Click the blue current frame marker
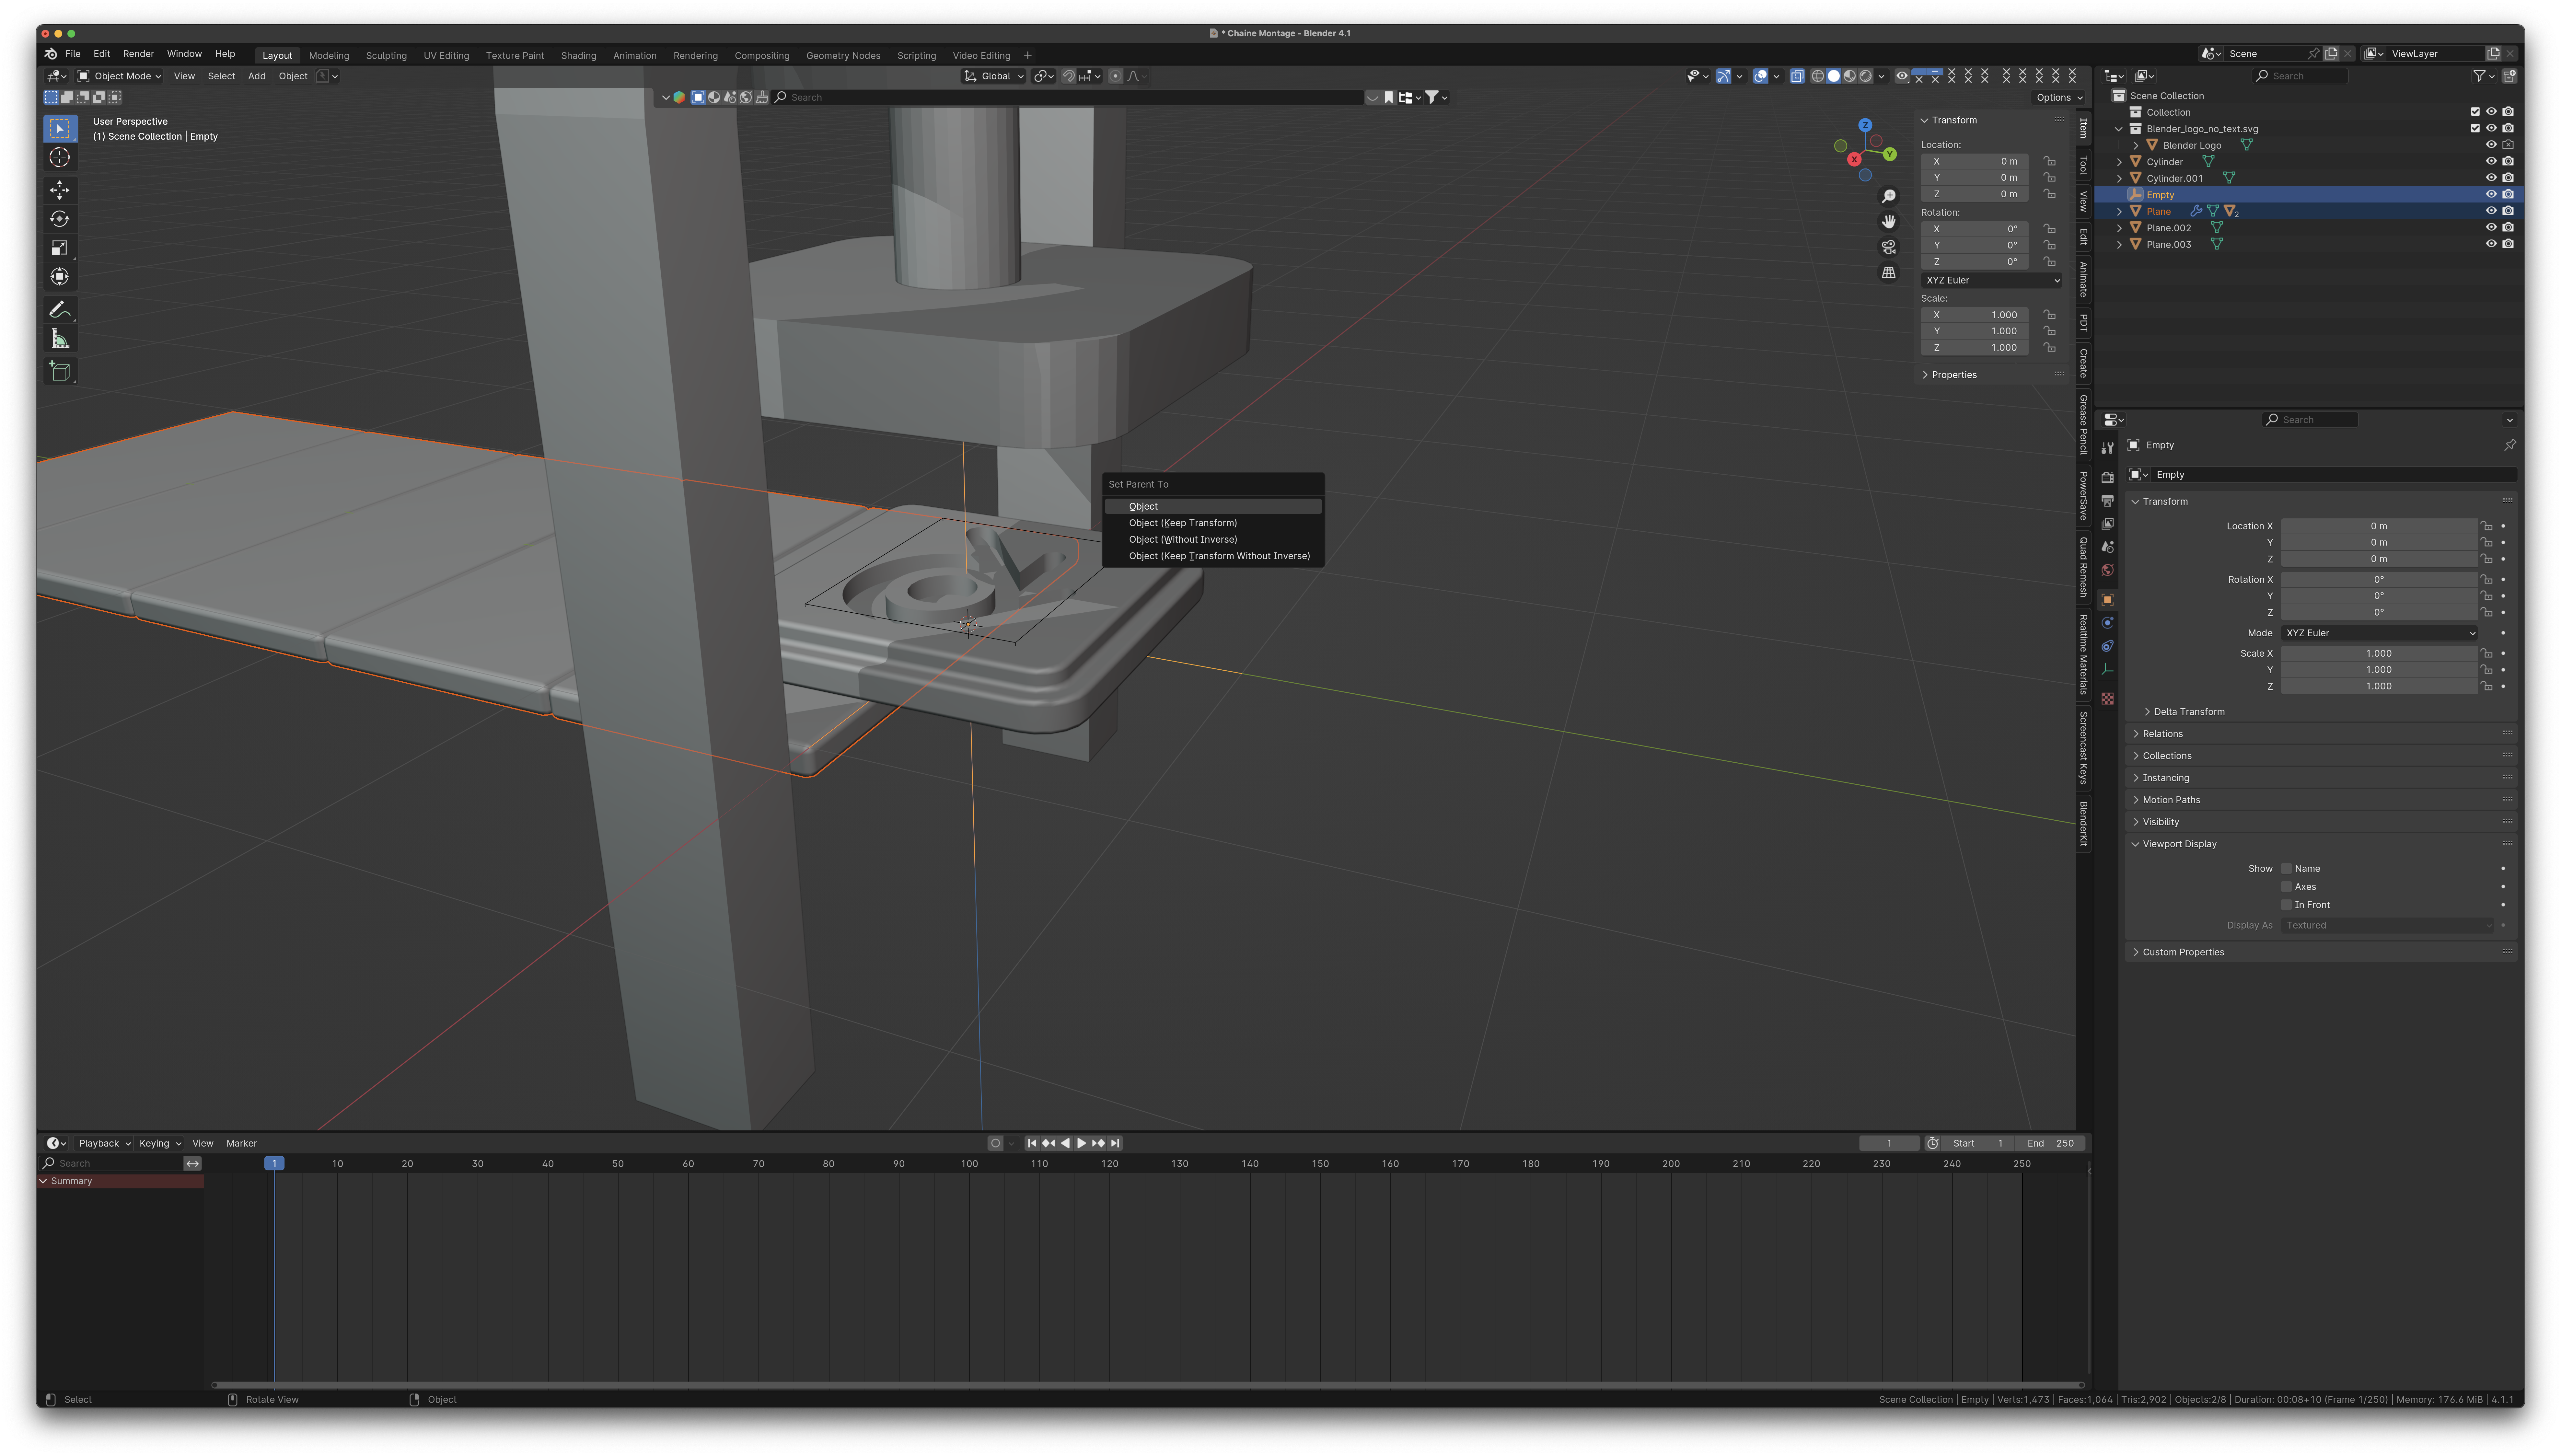This screenshot has height=1456, width=2561. coord(274,1163)
